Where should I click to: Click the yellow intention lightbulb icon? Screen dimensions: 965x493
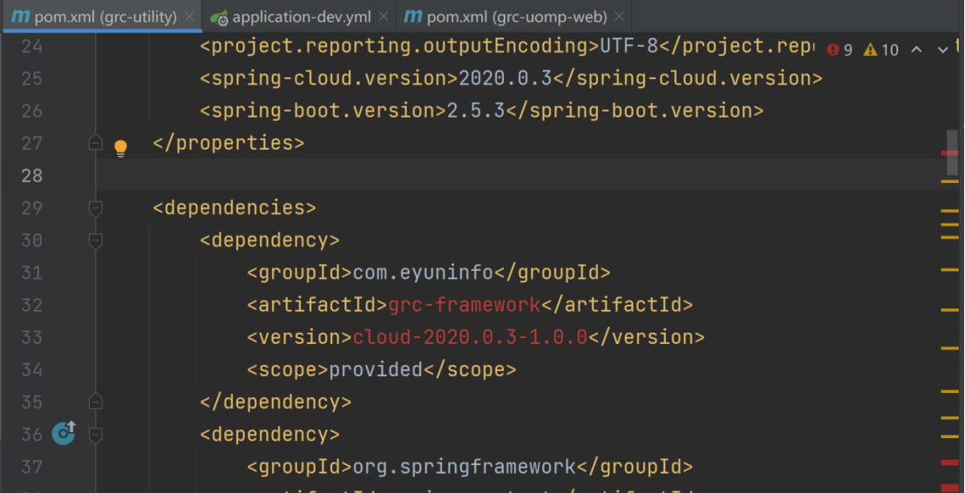121,148
